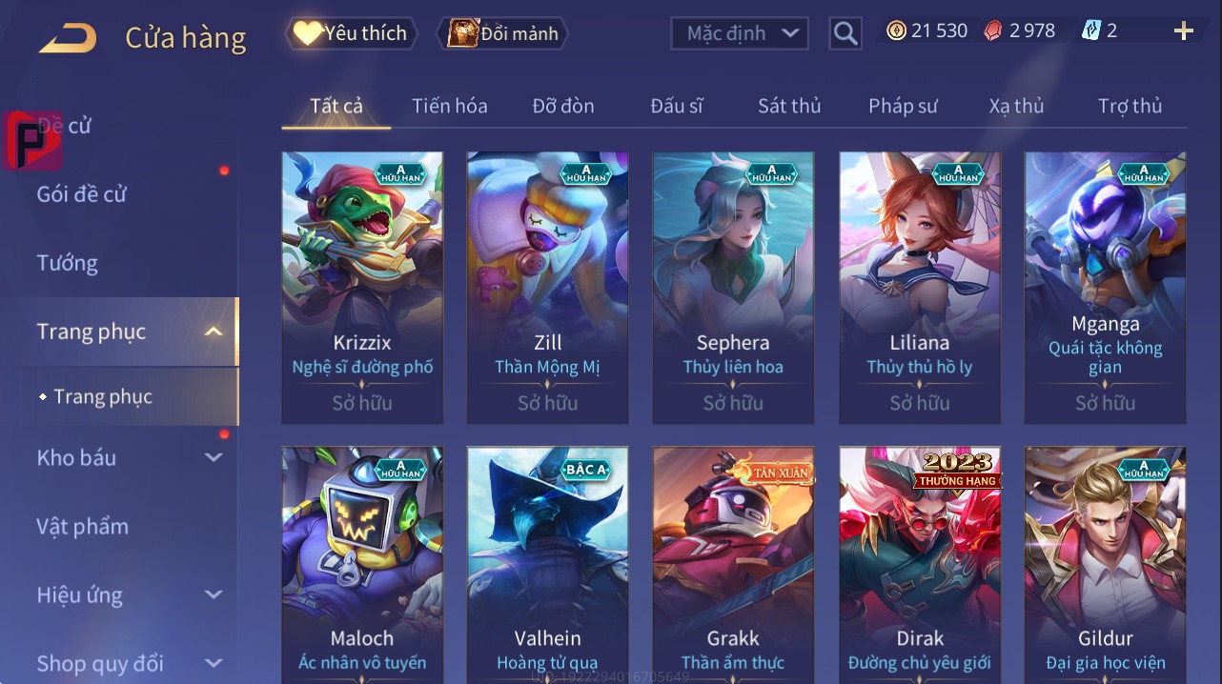Click the red P overlay icon
The width and height of the screenshot is (1222, 684).
click(32, 140)
